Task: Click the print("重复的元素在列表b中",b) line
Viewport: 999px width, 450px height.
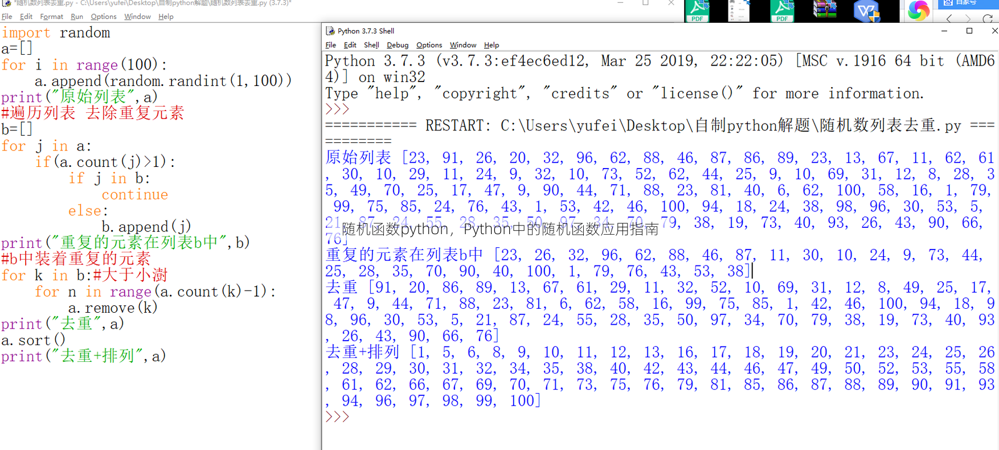Action: [x=126, y=243]
